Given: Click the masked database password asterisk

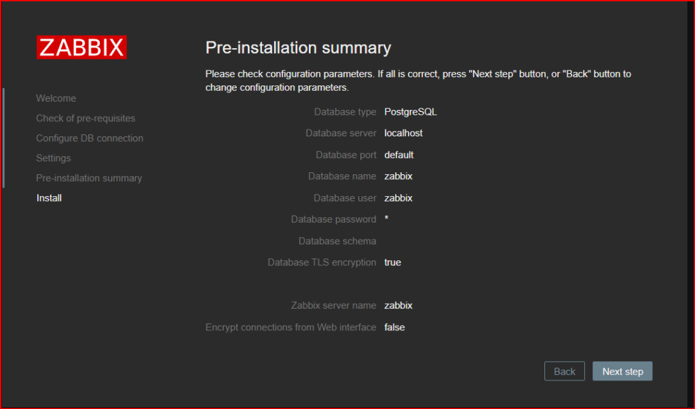Looking at the screenshot, I should 386,218.
